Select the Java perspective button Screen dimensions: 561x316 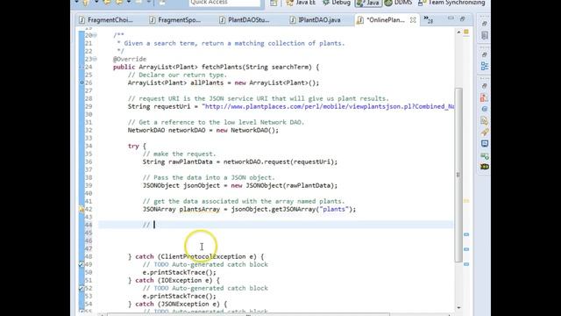click(368, 3)
